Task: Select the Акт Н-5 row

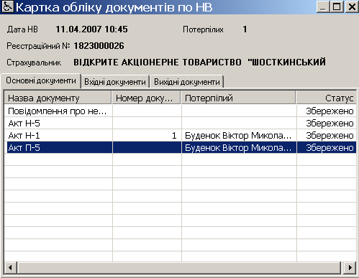Action: pos(181,124)
